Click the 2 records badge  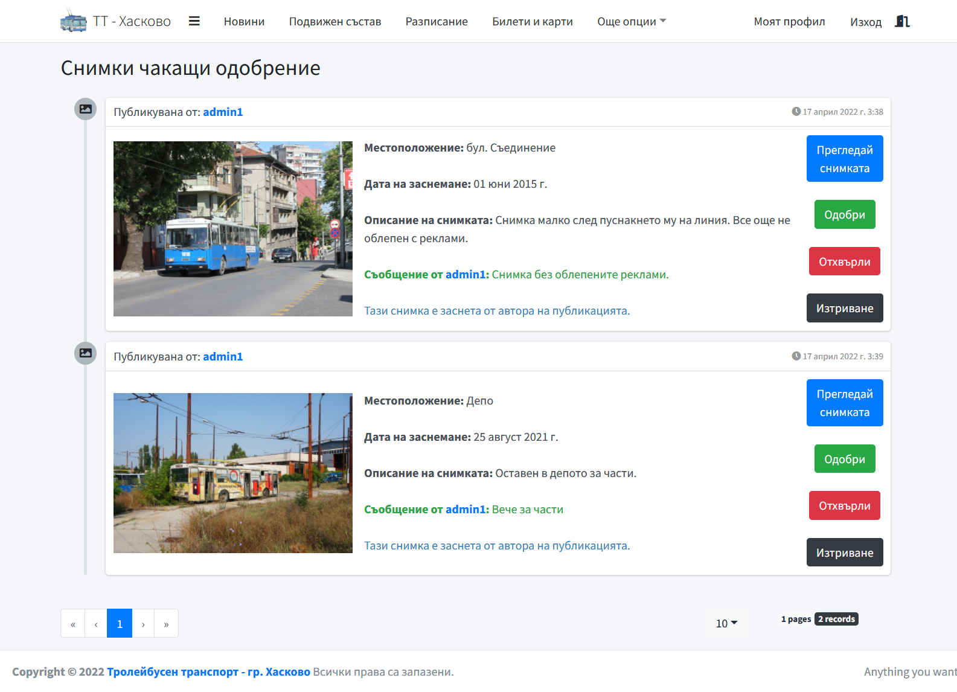pos(836,619)
